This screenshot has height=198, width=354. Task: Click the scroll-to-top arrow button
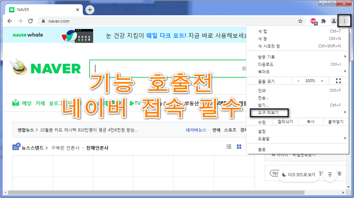(x=330, y=175)
